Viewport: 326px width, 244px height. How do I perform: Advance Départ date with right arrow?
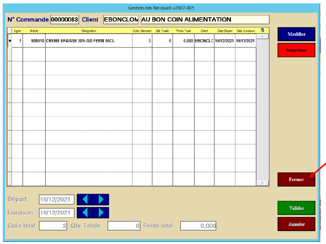pyautogui.click(x=101, y=200)
